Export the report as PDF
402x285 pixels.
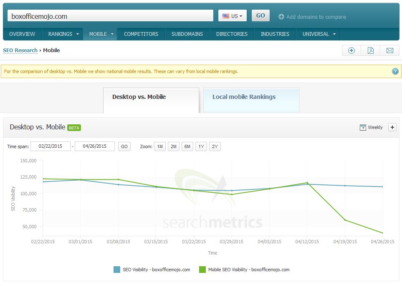click(x=370, y=50)
